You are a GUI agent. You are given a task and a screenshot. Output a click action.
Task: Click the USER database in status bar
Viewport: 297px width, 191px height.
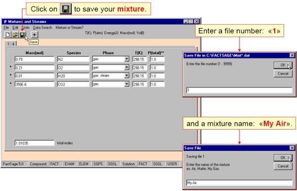172,164
